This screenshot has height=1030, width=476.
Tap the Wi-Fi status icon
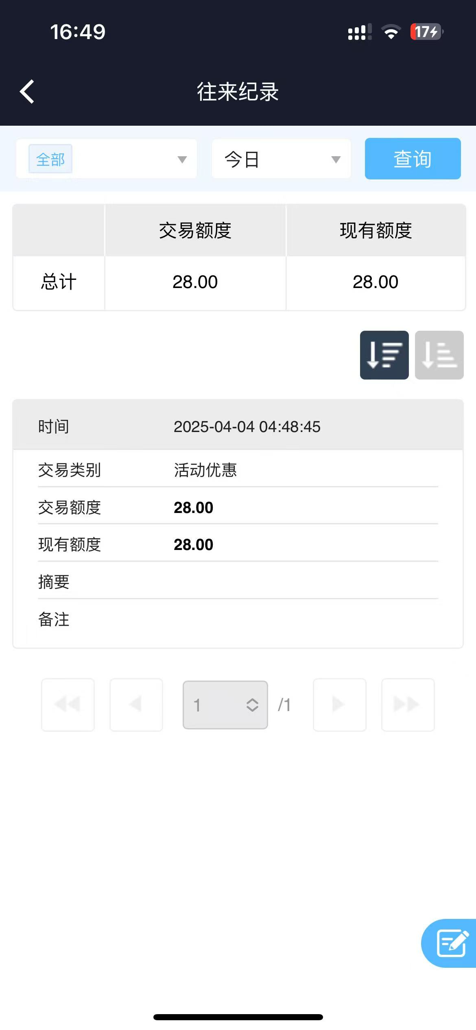tap(391, 32)
